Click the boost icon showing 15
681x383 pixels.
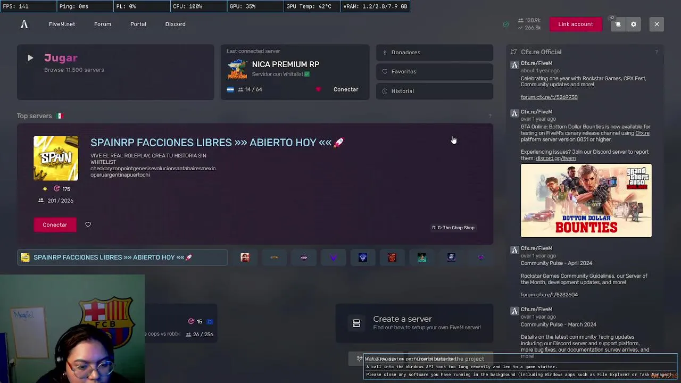tap(191, 321)
